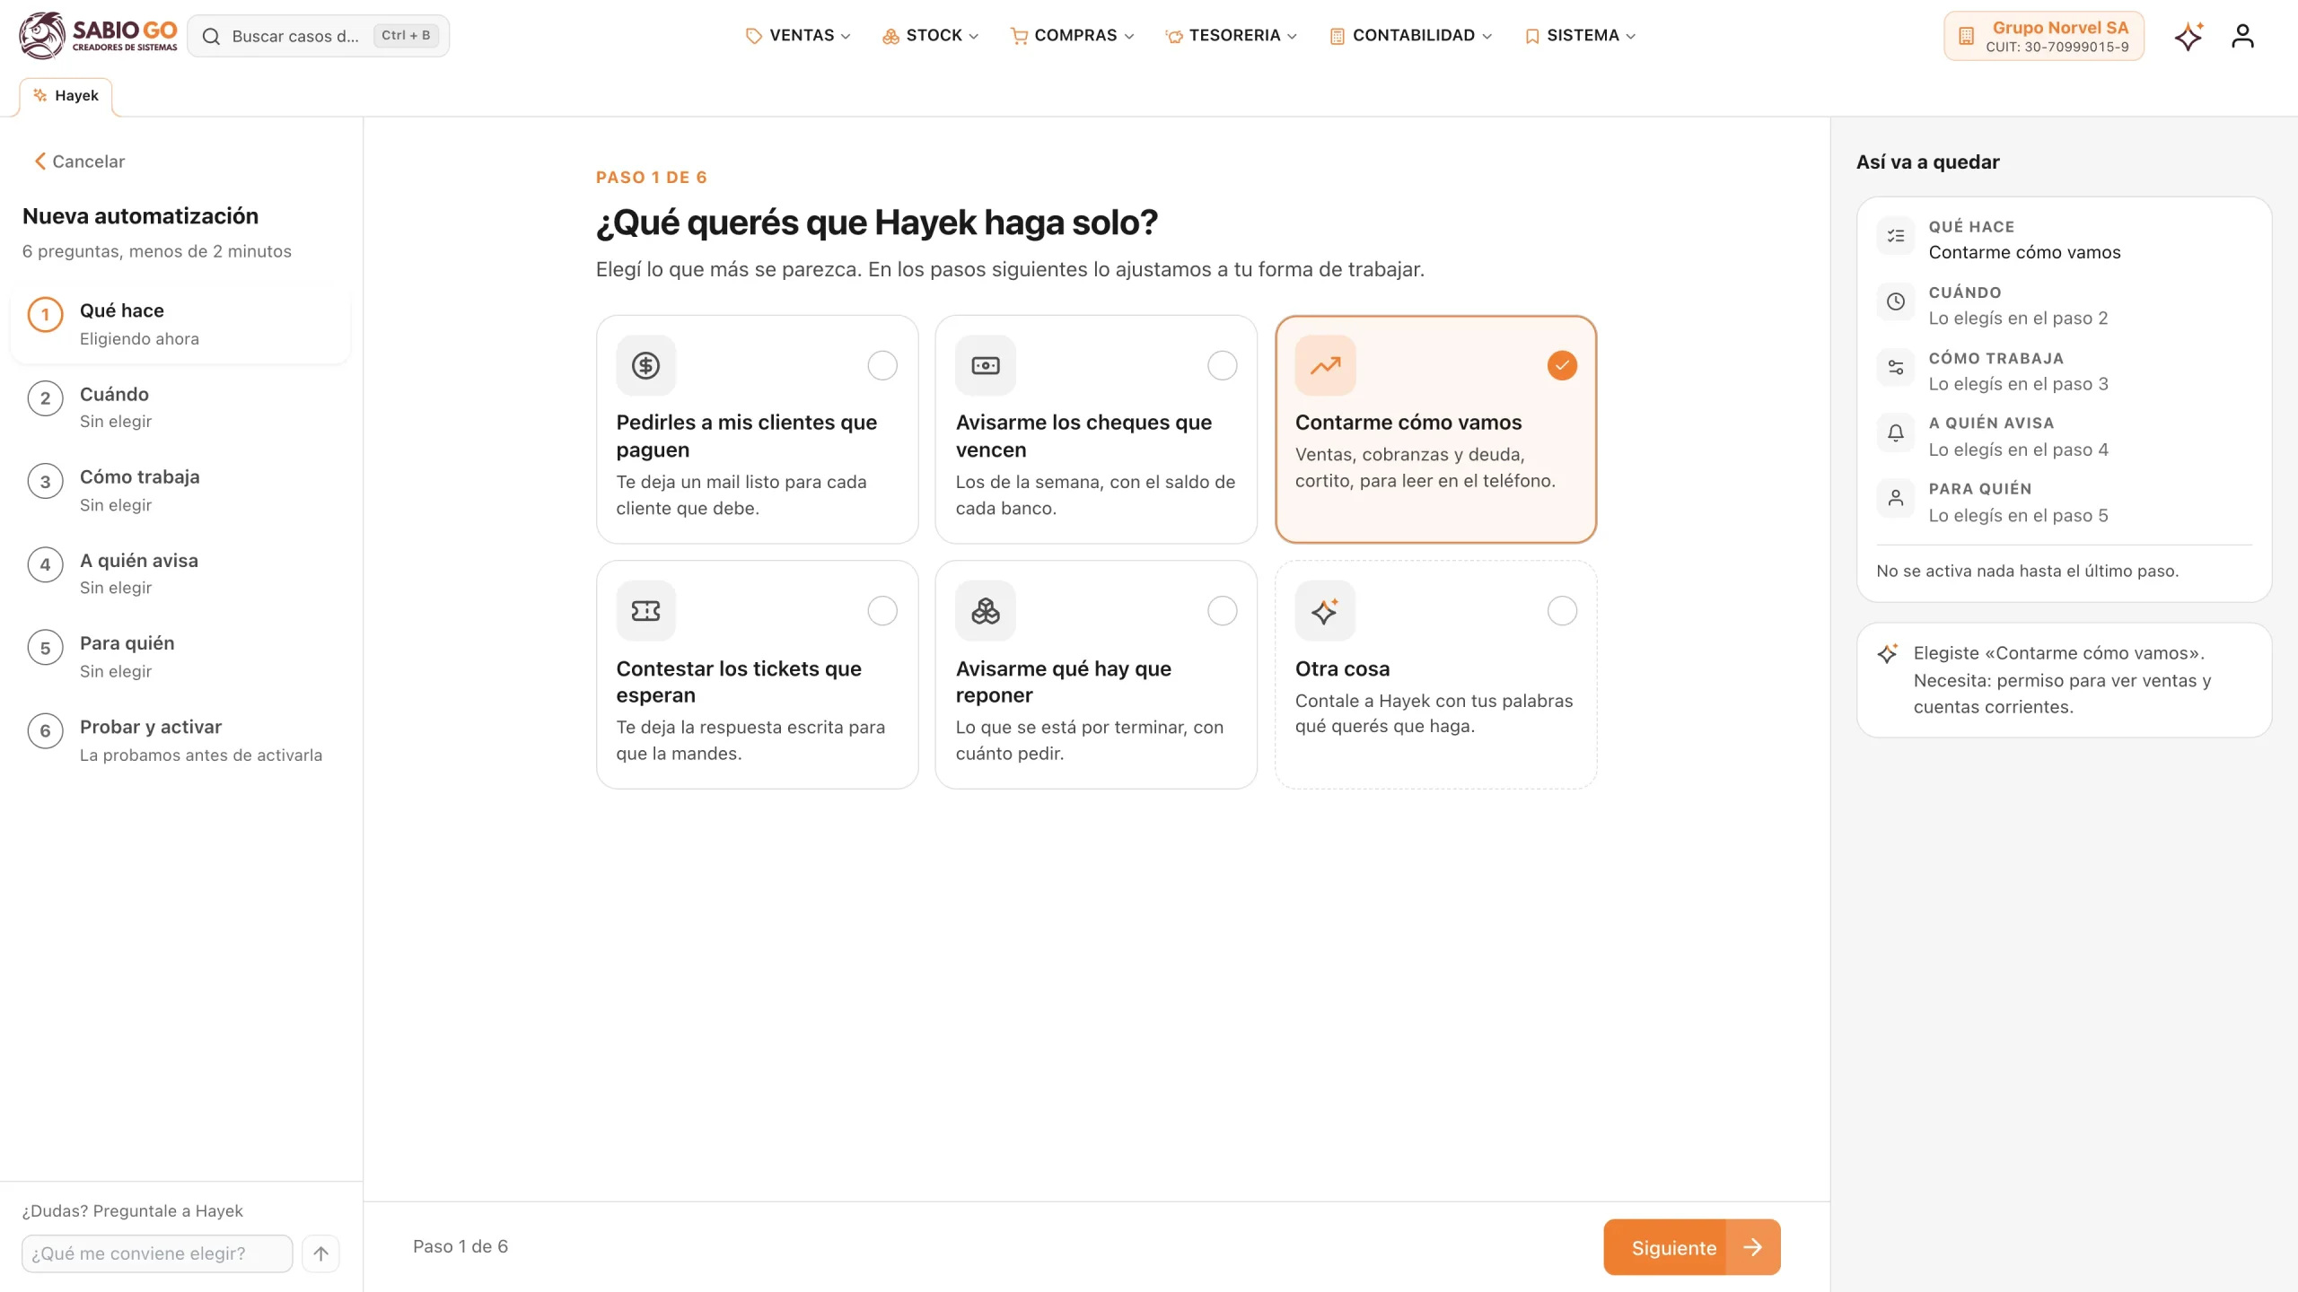Click the send arrow next to Hayek question field
This screenshot has width=2298, height=1292.
tap(320, 1253)
